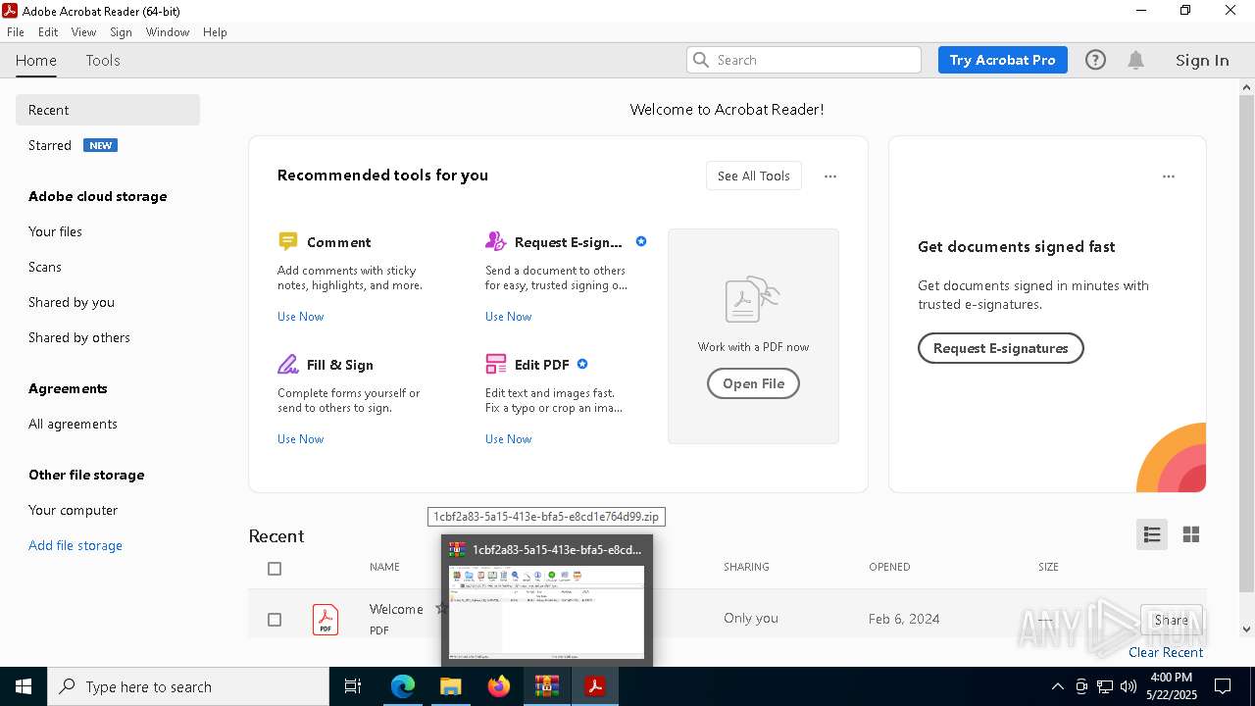
Task: Open the Window menu
Action: pyautogui.click(x=168, y=32)
